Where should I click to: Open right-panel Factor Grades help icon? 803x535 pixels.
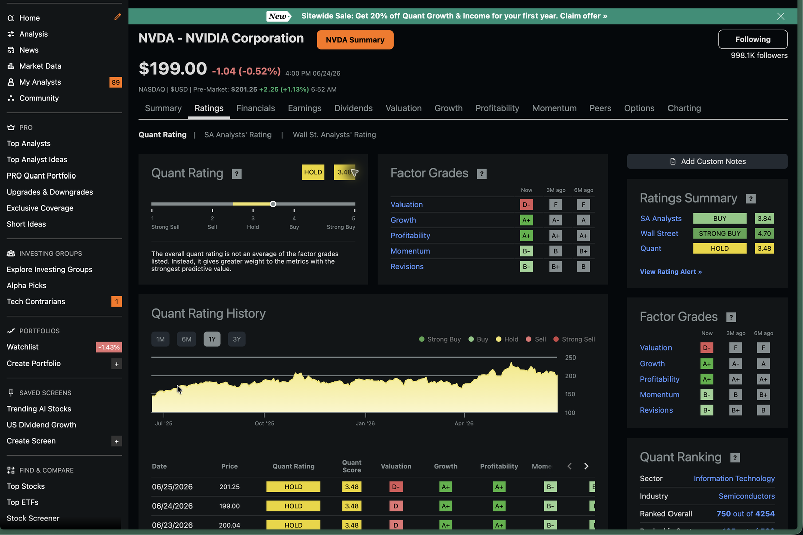(731, 317)
